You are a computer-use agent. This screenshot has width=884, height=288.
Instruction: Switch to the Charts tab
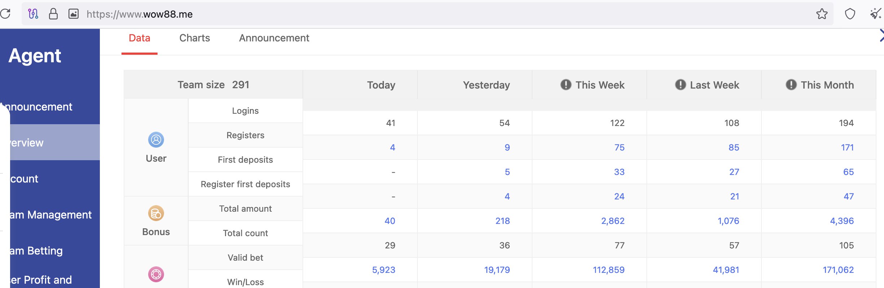[194, 38]
